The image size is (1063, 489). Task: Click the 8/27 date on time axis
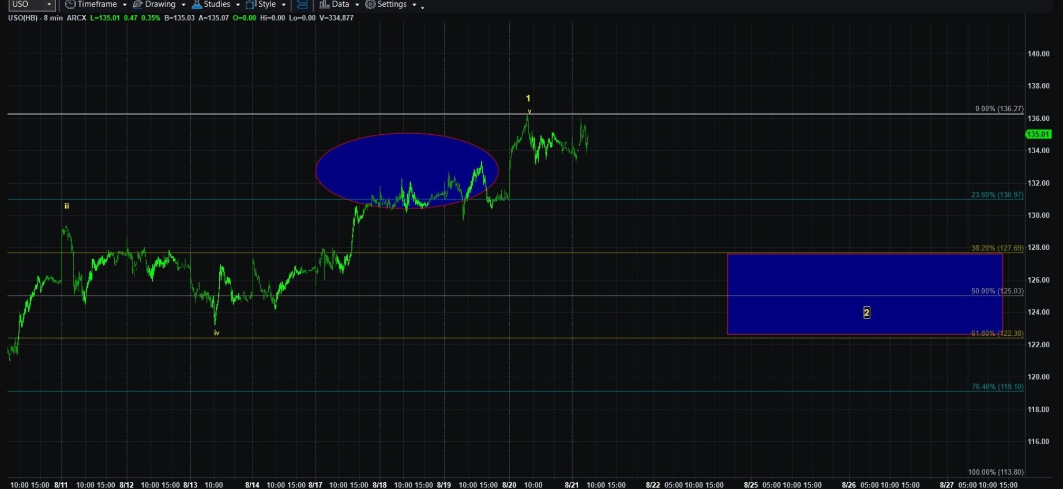point(946,485)
